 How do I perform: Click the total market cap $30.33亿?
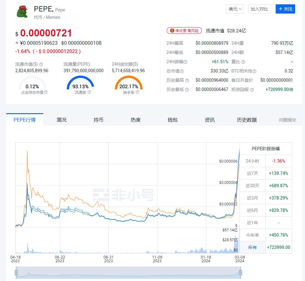tap(219, 71)
